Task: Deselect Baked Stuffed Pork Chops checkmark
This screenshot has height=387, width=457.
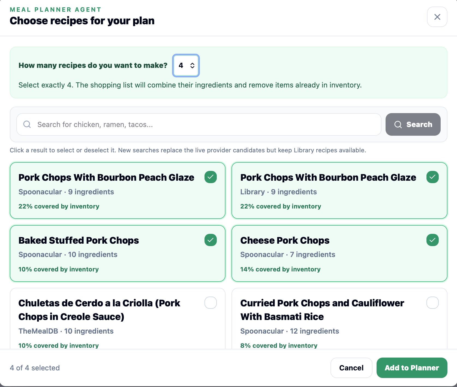Action: tap(211, 240)
